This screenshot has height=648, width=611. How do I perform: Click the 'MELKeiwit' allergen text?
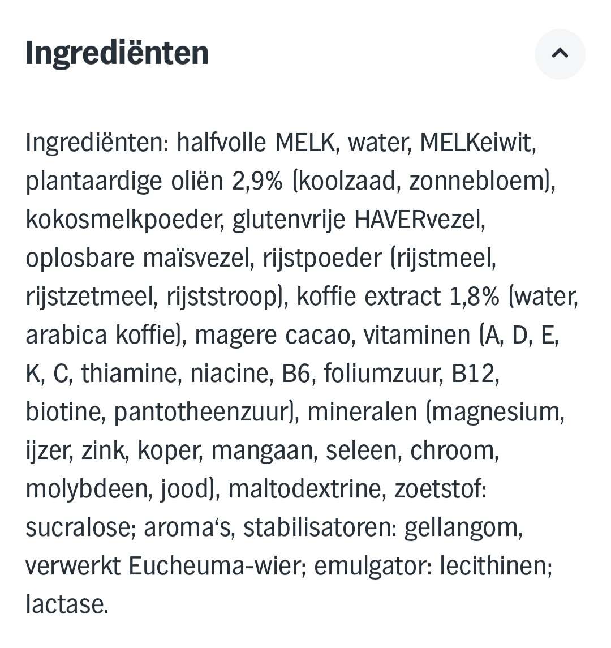pyautogui.click(x=477, y=143)
